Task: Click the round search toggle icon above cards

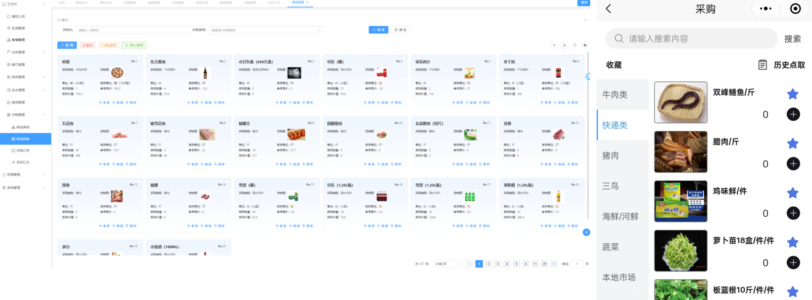Action: pos(575,45)
